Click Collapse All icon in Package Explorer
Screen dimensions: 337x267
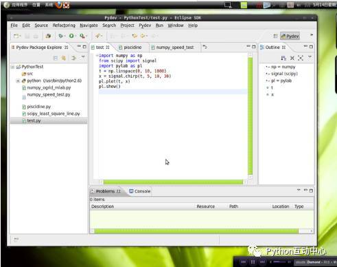pyautogui.click(x=56, y=58)
